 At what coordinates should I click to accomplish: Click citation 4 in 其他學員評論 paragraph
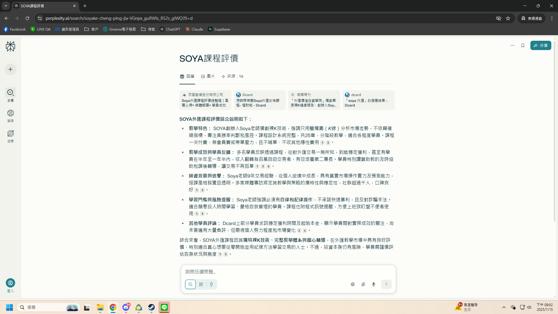(x=305, y=230)
